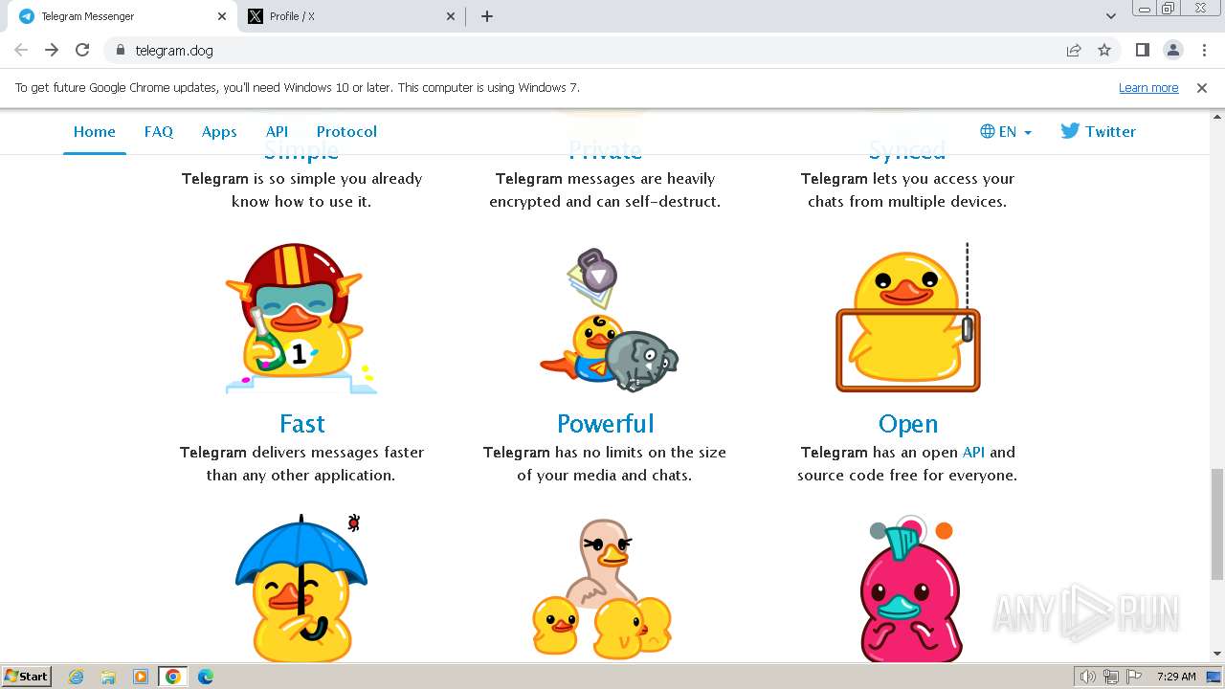The image size is (1225, 689).
Task: Click the Chrome taskbar icon
Action: pos(173,677)
